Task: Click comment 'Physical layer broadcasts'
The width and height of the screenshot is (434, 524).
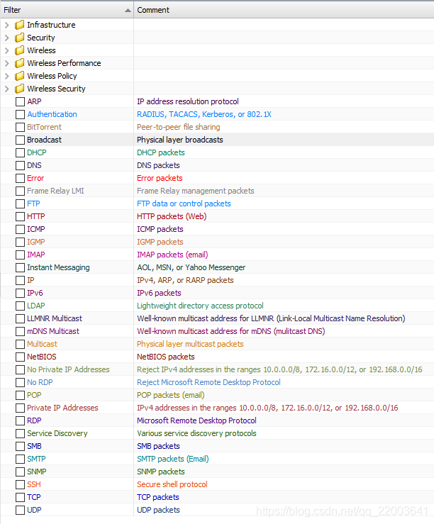Action: [180, 140]
